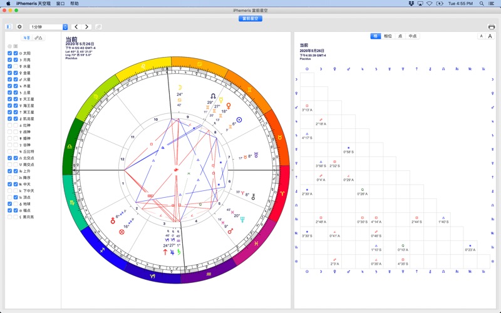Open the 1分钟 interval dropdown
The height and width of the screenshot is (313, 501).
click(49, 27)
